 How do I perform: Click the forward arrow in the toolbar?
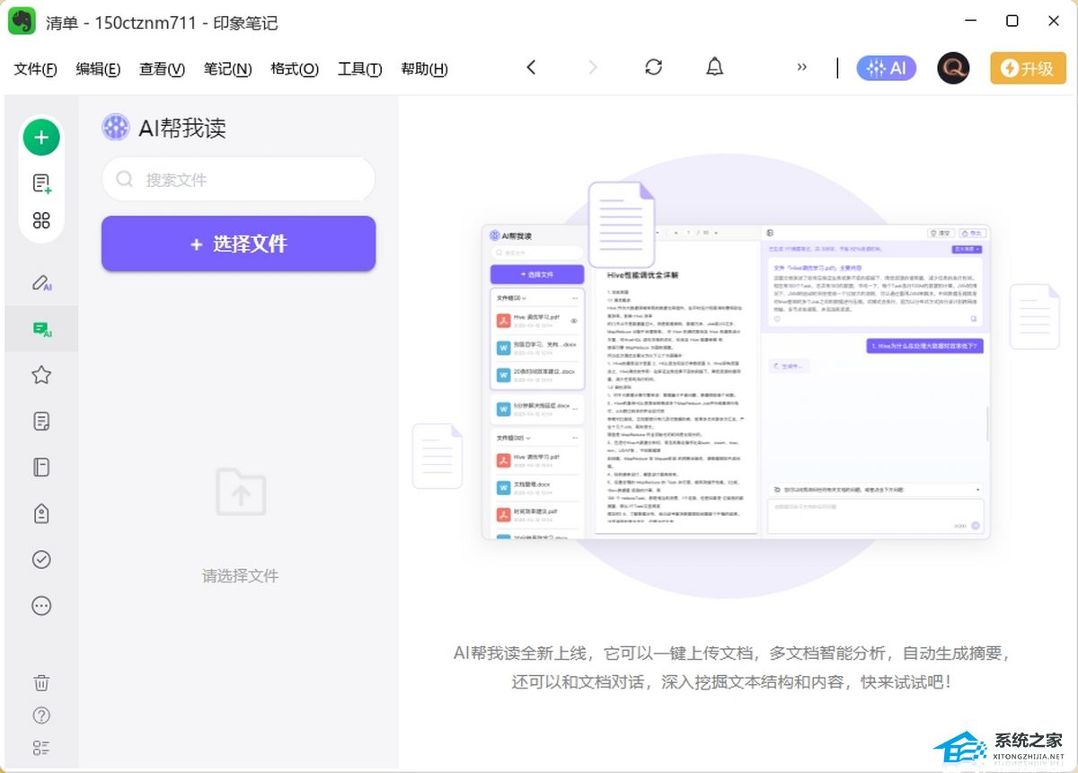(592, 67)
